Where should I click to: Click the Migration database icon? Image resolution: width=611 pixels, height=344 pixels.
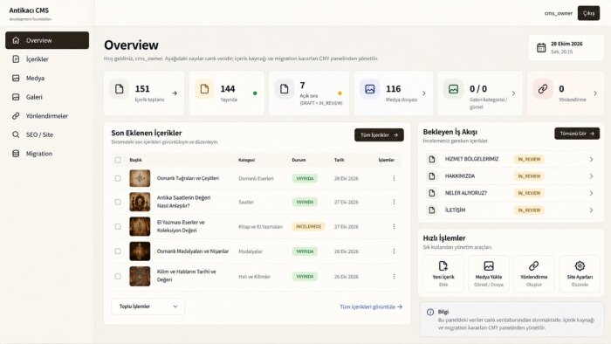click(16, 154)
